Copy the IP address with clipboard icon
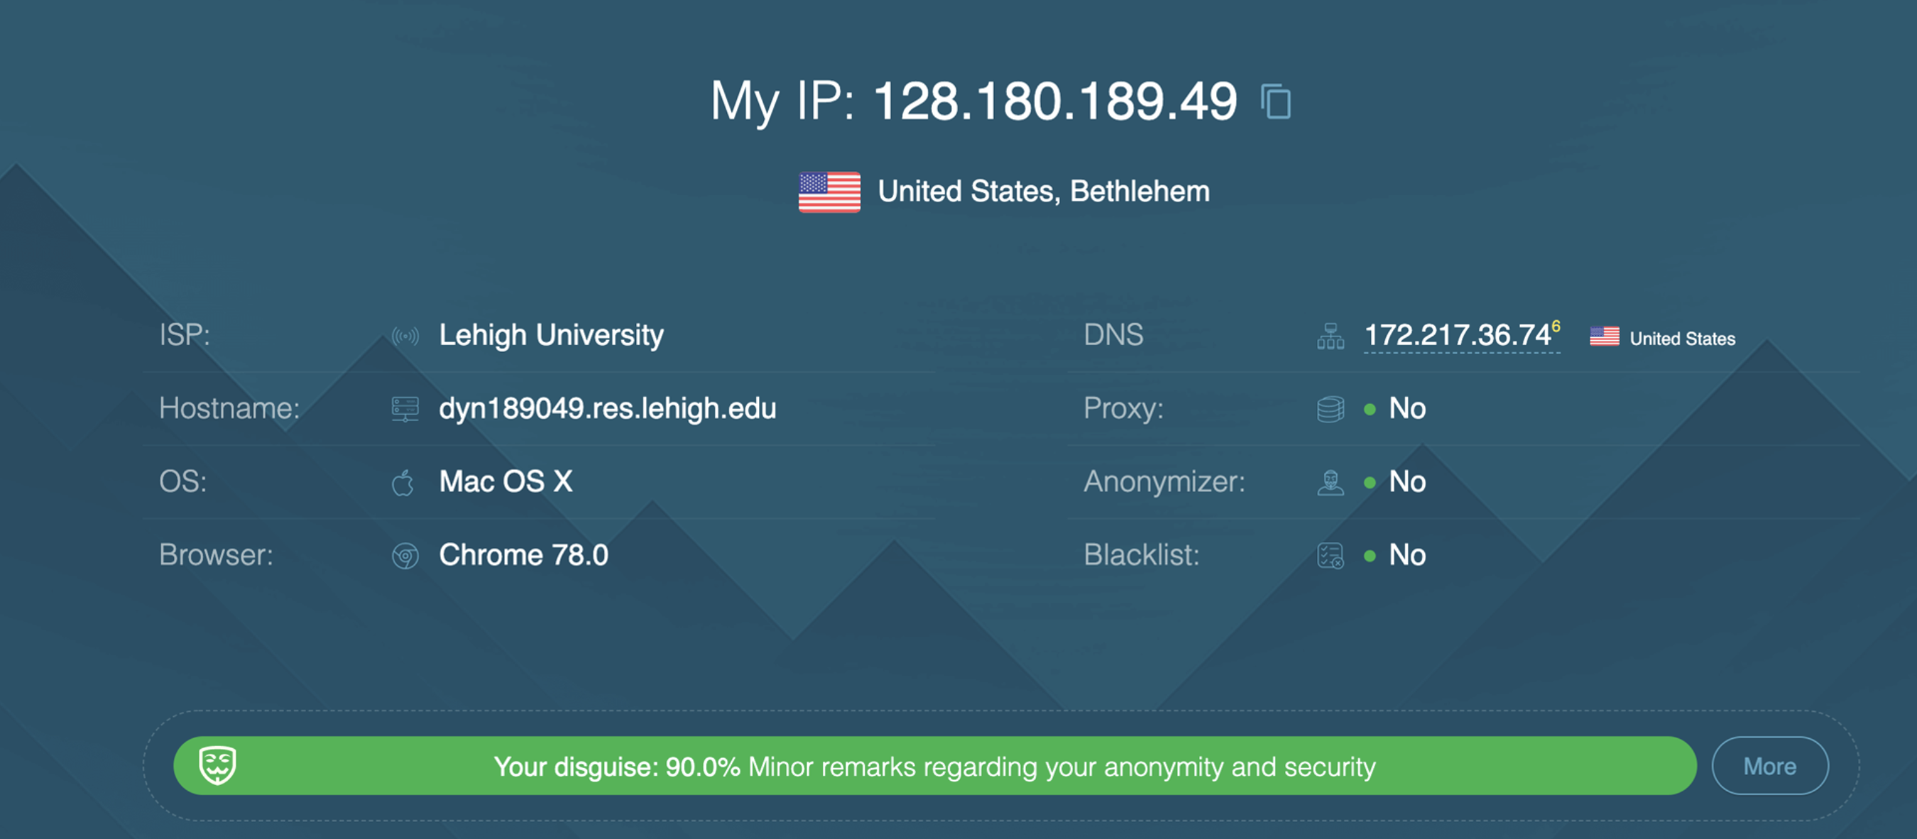 click(1277, 102)
